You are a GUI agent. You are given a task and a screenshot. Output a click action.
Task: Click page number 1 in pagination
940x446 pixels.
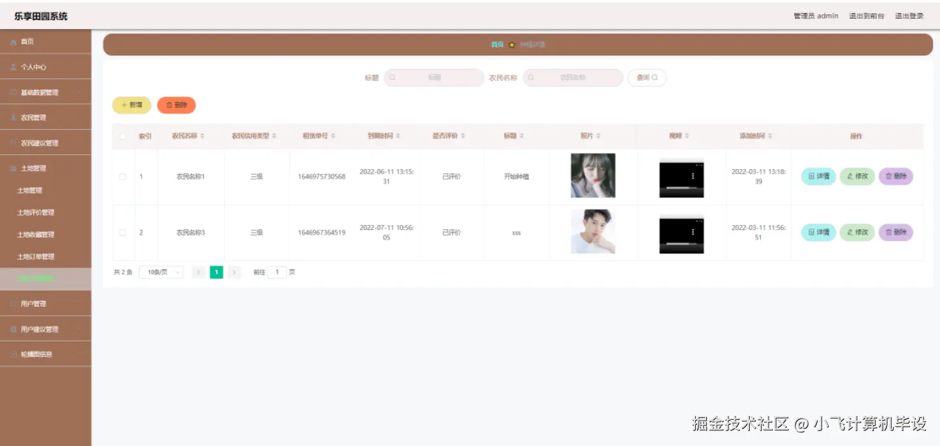[x=216, y=272]
